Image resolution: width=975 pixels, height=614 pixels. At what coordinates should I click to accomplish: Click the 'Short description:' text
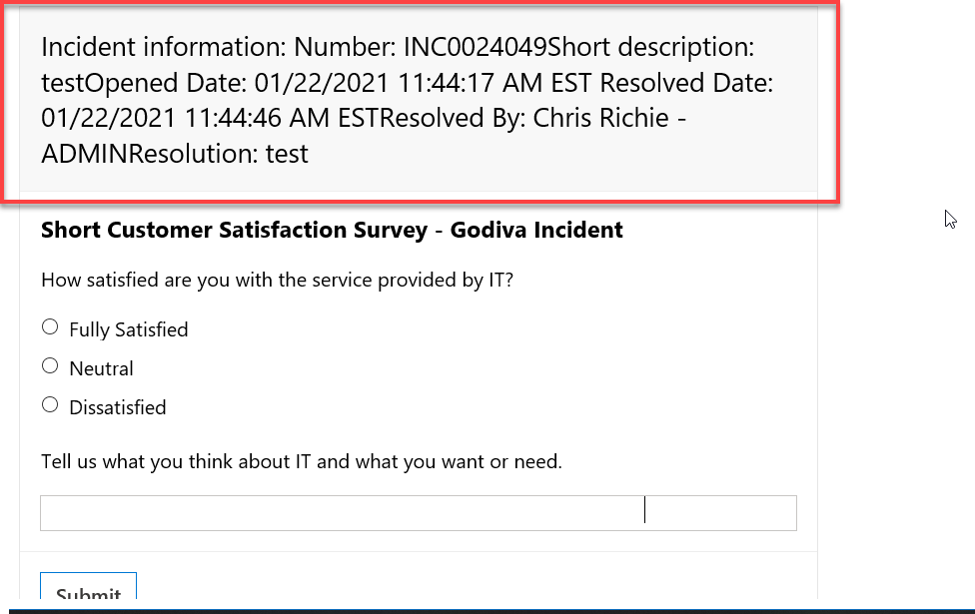(x=651, y=47)
